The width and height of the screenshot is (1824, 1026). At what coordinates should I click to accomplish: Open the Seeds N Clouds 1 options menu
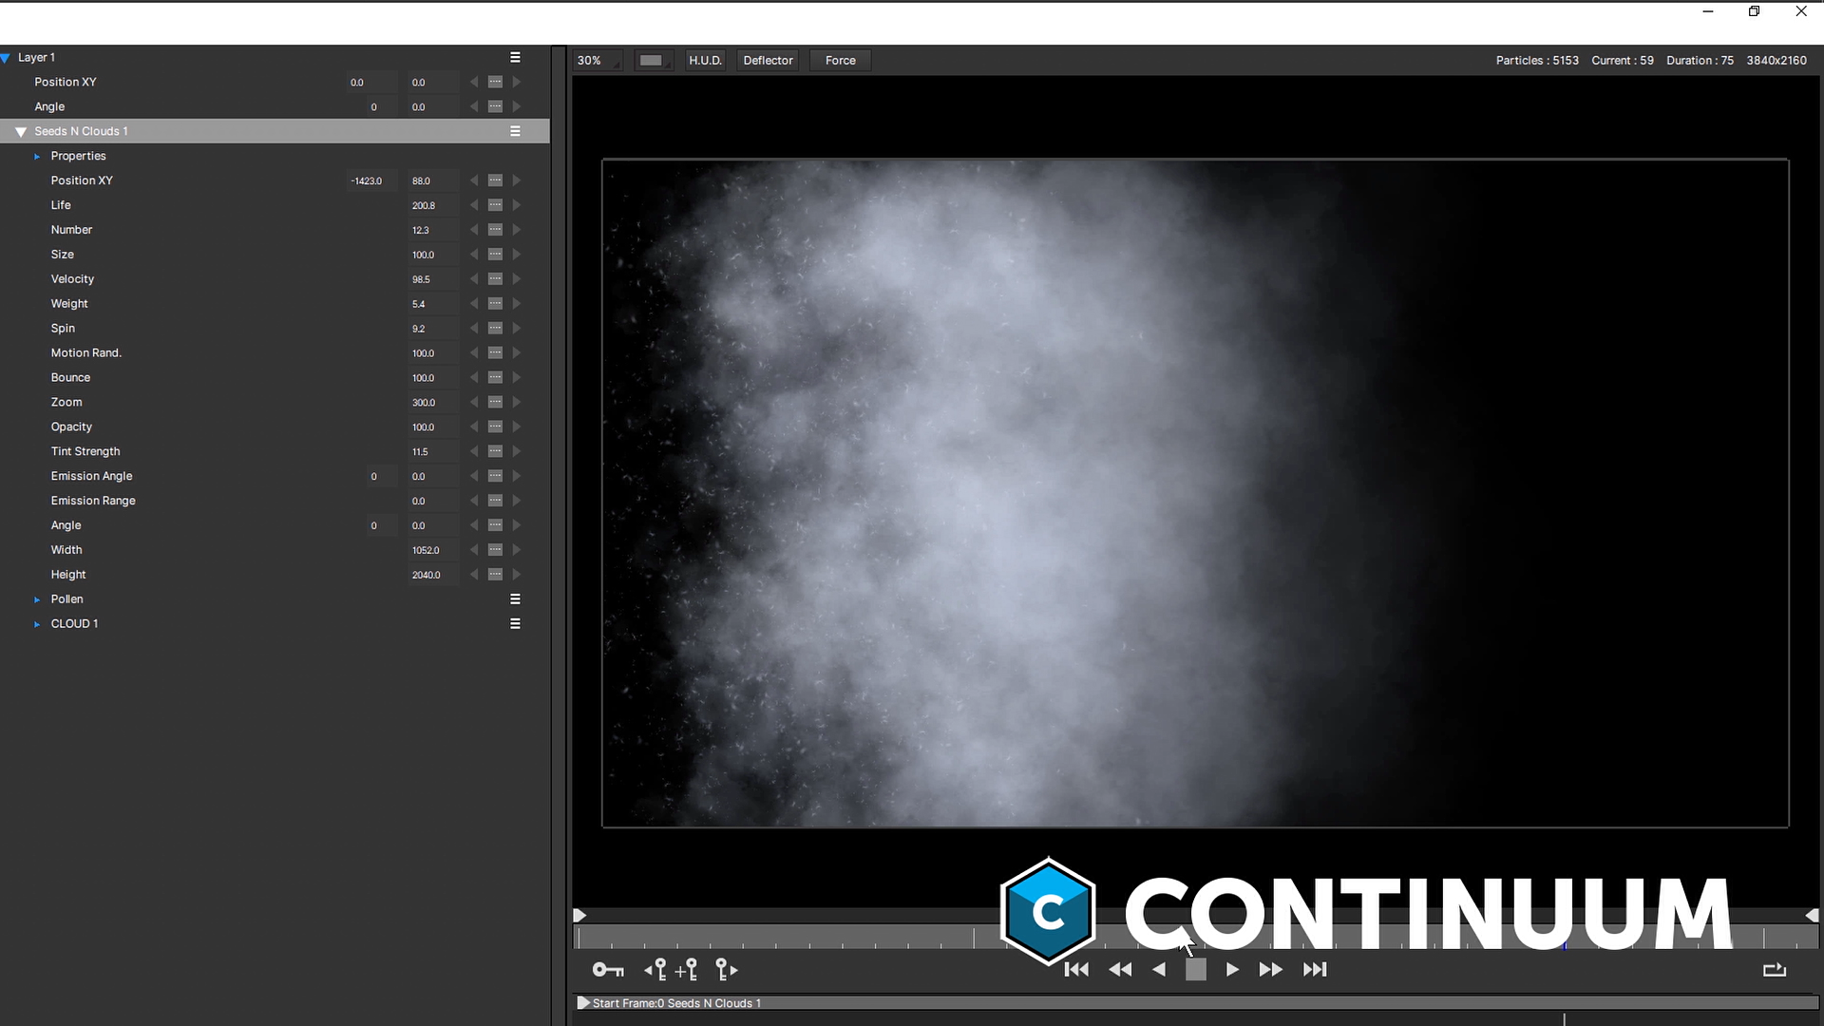(515, 131)
